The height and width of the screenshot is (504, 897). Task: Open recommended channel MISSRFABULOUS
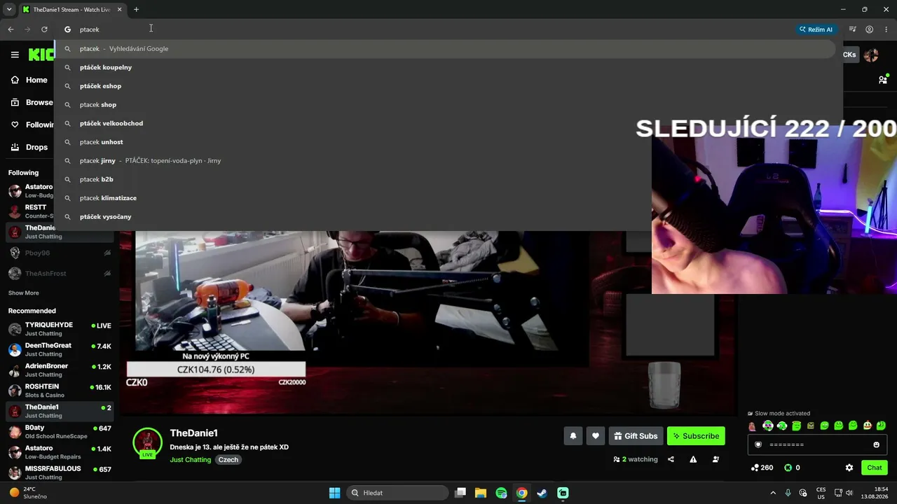point(60,472)
